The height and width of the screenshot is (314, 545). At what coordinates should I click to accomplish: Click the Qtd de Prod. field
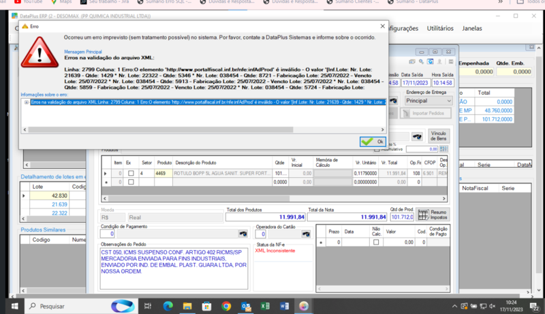click(x=402, y=217)
